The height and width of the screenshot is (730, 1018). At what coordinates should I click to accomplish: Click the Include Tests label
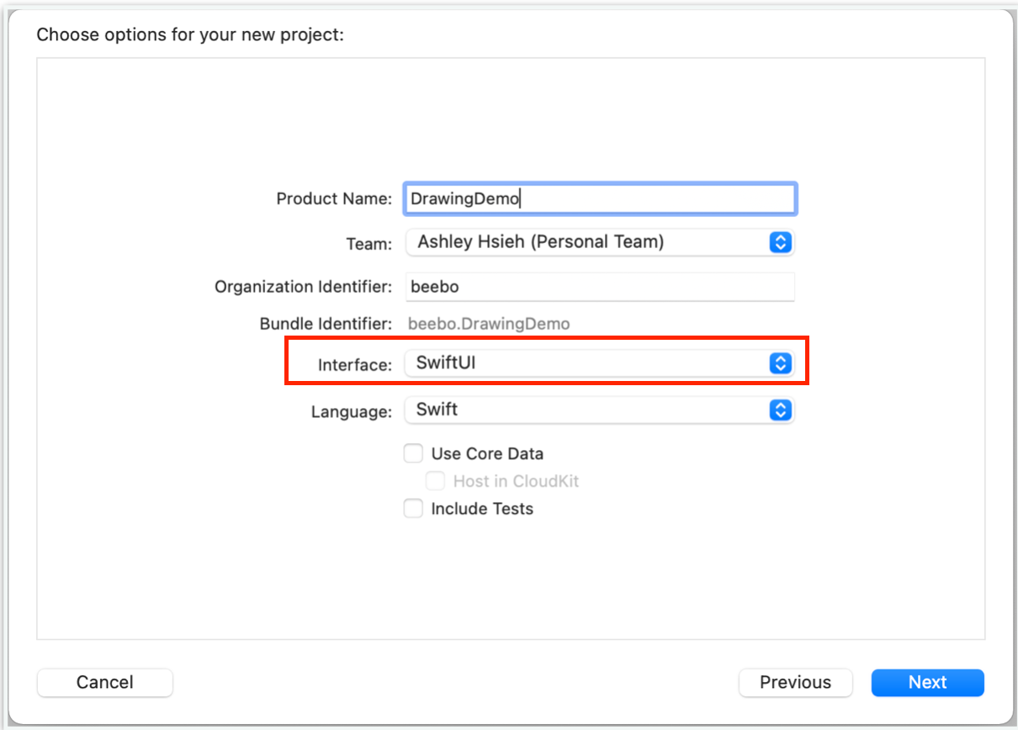(x=482, y=508)
